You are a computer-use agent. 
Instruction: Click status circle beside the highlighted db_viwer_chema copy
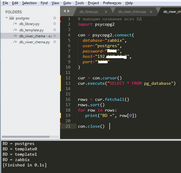pyautogui.click(x=55, y=36)
